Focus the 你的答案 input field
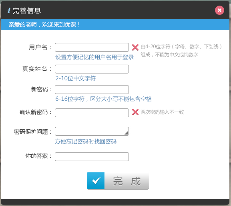Screen dimensions: 231x206 [x=92, y=157]
